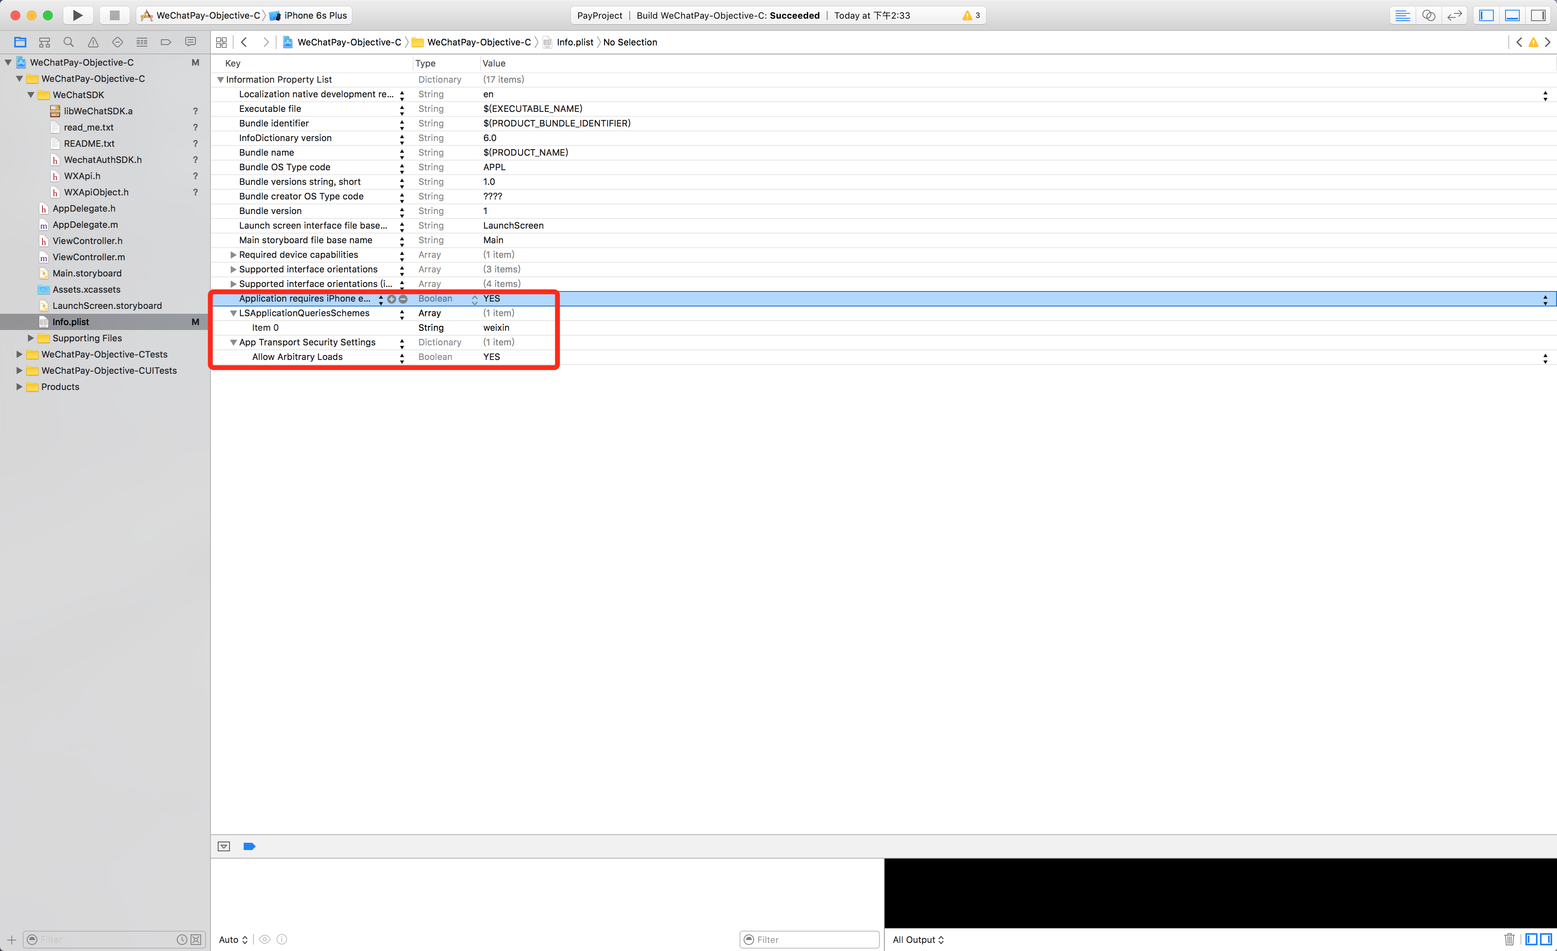1557x951 pixels.
Task: Expand the Required device capabilities row
Action: 233,255
